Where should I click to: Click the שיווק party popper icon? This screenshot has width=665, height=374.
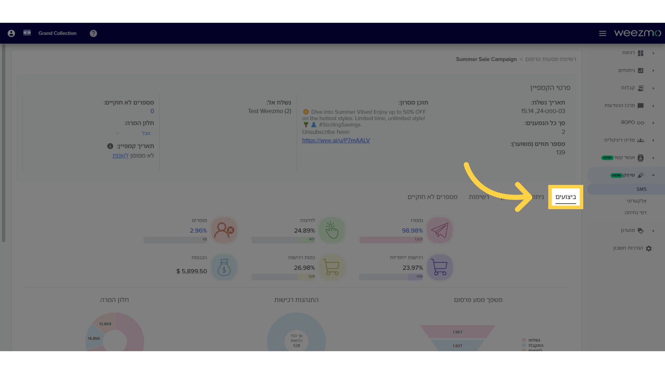[641, 175]
